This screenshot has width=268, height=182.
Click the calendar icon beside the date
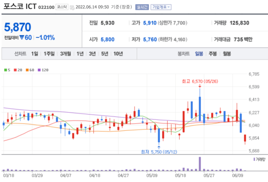[x=72, y=7]
